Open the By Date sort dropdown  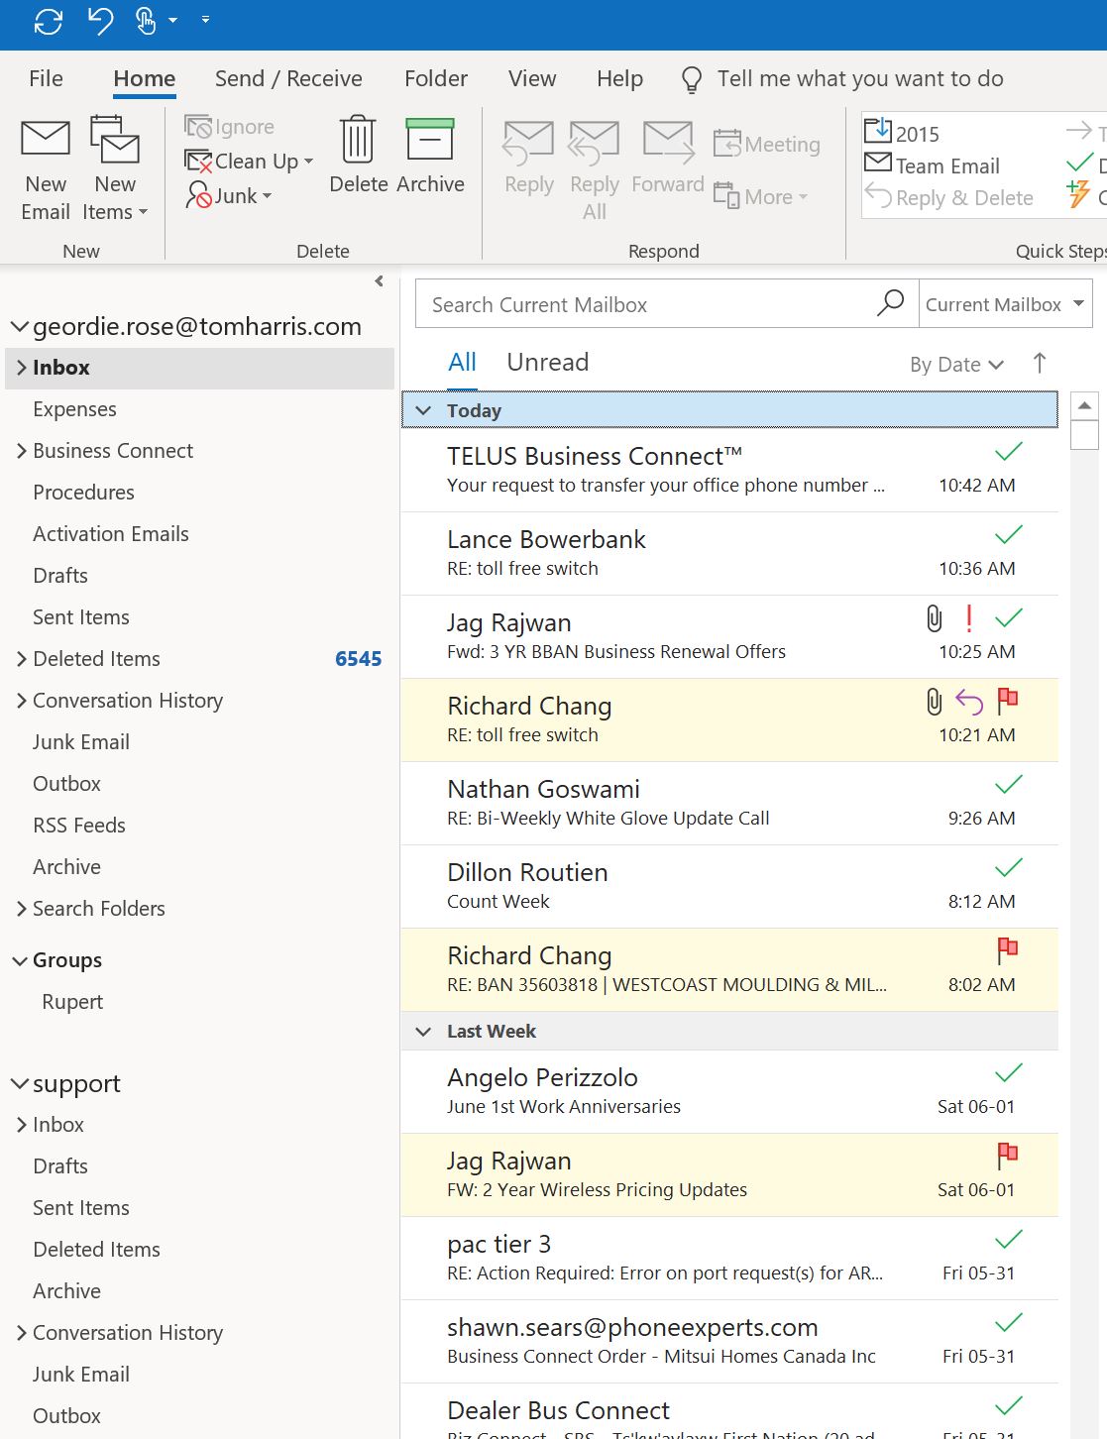(x=956, y=364)
